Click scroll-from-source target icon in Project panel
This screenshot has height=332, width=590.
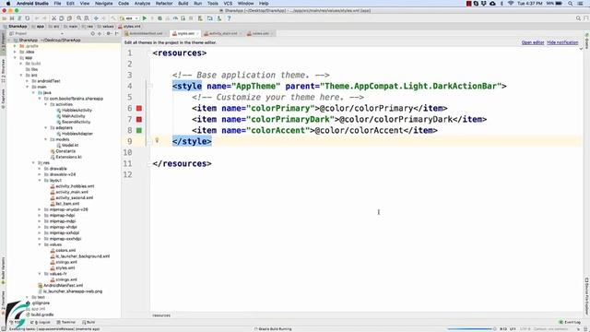(x=93, y=33)
